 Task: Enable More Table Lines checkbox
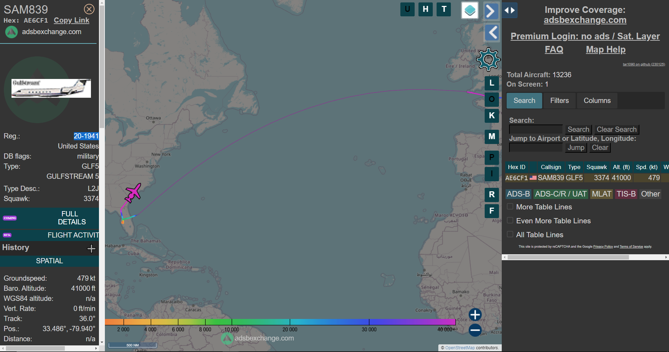(x=510, y=207)
